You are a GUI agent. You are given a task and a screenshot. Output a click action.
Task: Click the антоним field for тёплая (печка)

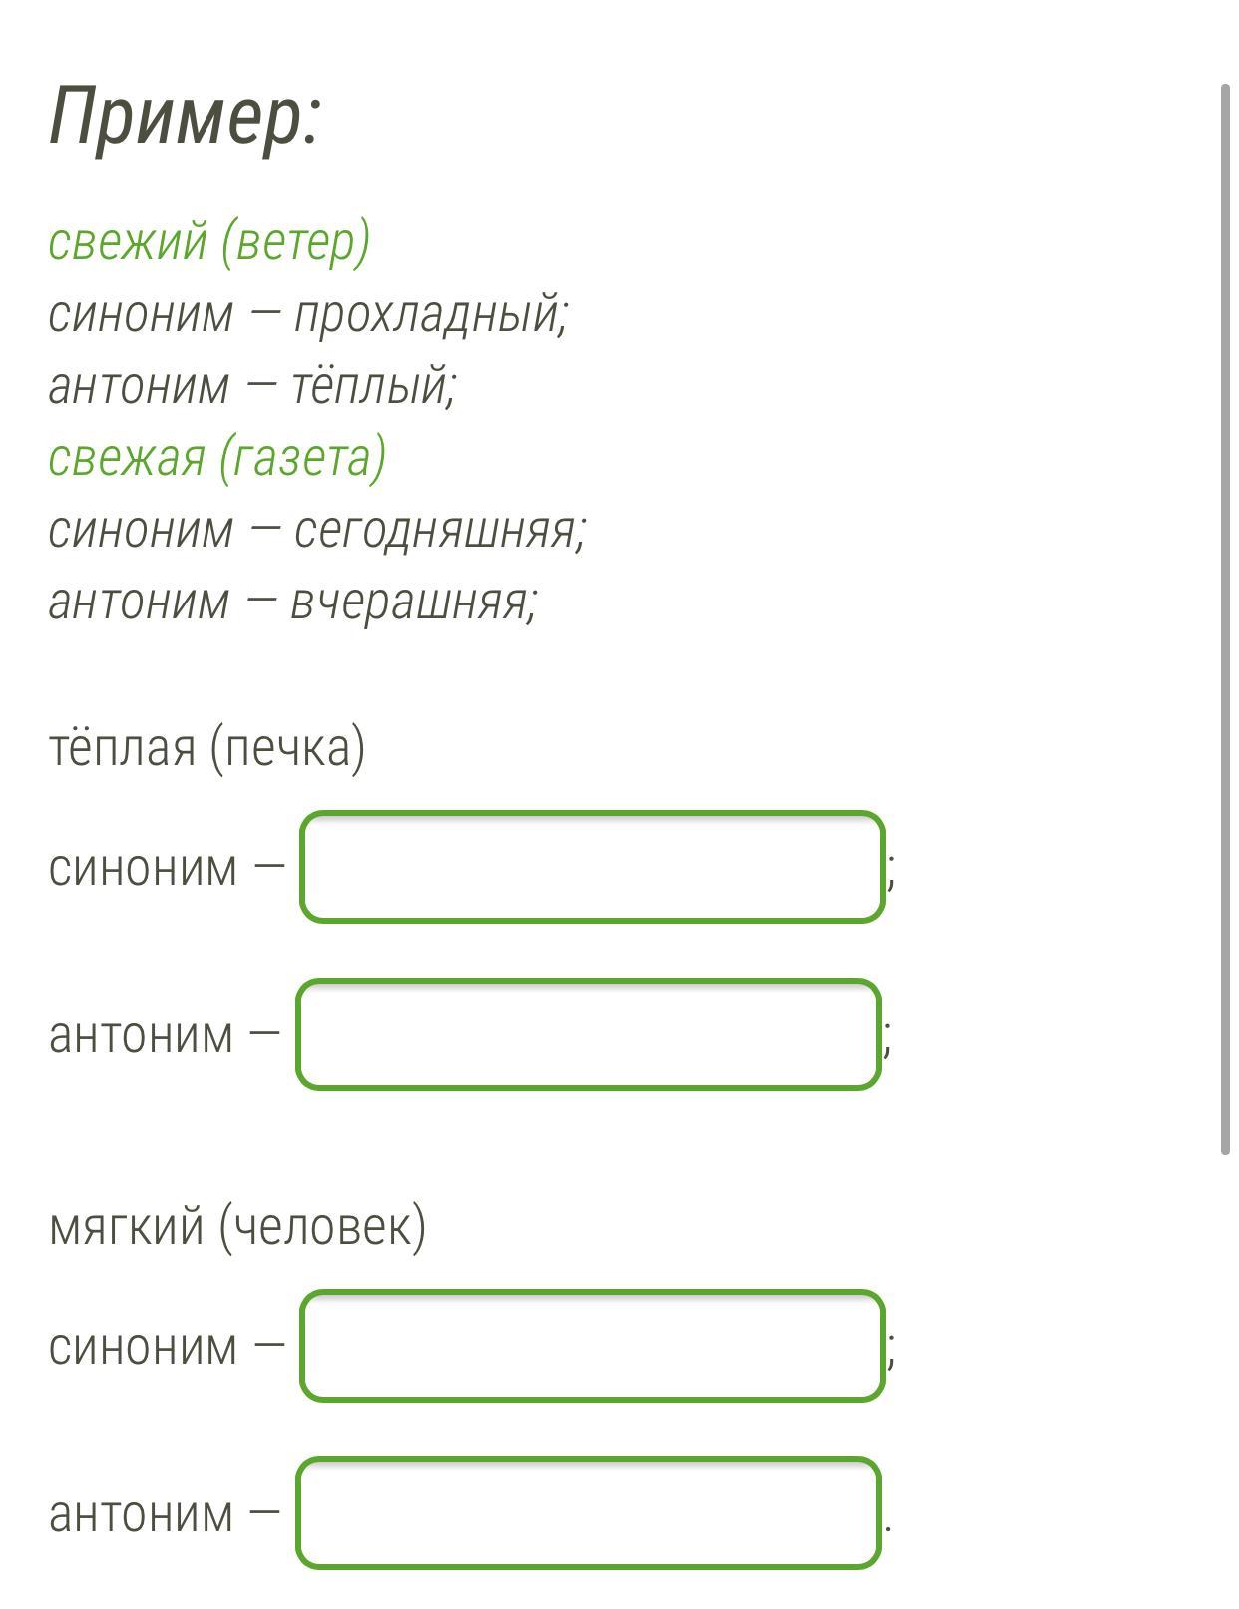click(588, 1034)
